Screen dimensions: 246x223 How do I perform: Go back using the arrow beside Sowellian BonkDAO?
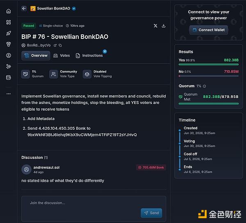point(24,9)
